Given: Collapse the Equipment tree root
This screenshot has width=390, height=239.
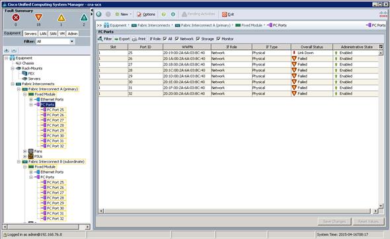Looking at the screenshot, I should coord(6,58).
